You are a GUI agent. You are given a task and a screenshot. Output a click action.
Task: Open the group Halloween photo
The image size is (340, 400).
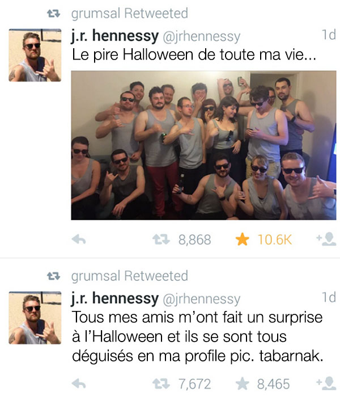[x=203, y=145]
